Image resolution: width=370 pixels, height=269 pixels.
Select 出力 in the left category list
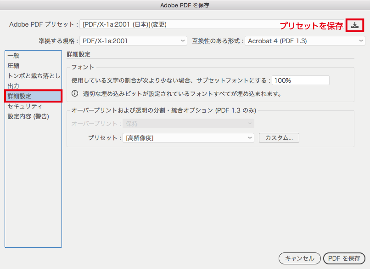pyautogui.click(x=33, y=86)
